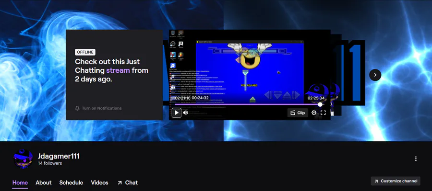The image size is (432, 191).
Task: Turn on Notifications with the bell
Action: click(x=98, y=108)
